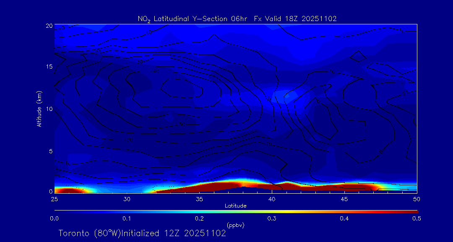The height and width of the screenshot is (242, 453).
Task: Click the colorbar tick label 0.0
Action: [54, 219]
